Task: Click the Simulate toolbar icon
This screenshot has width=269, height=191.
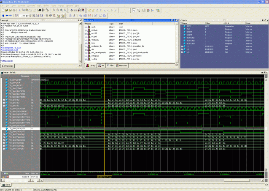Action: pyautogui.click(x=79, y=10)
